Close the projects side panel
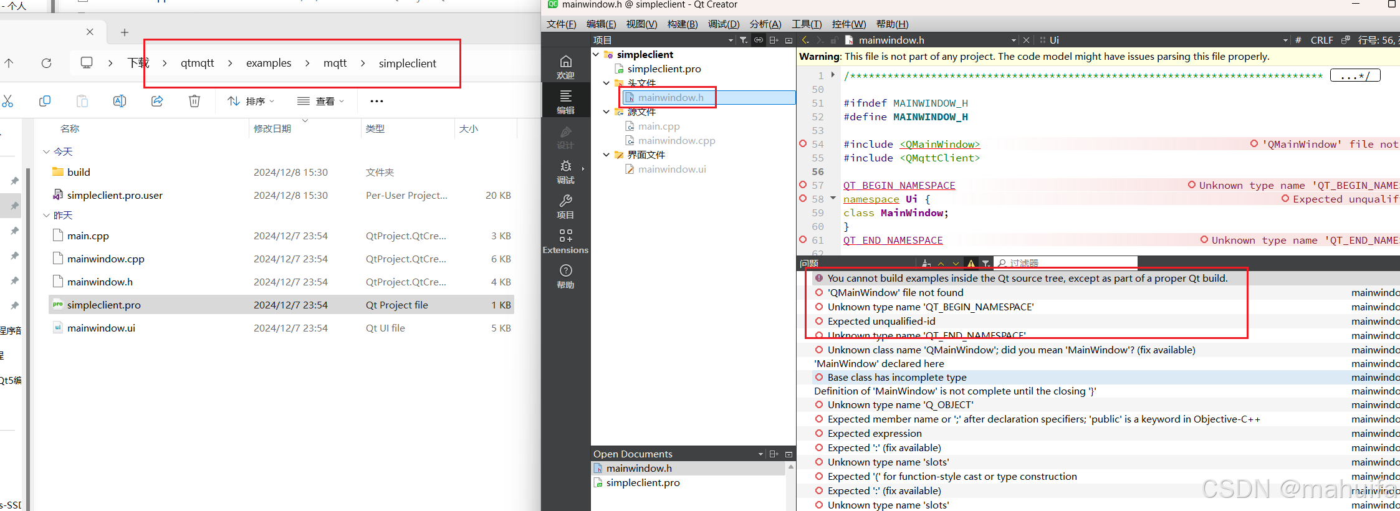Image resolution: width=1400 pixels, height=511 pixels. tap(789, 40)
